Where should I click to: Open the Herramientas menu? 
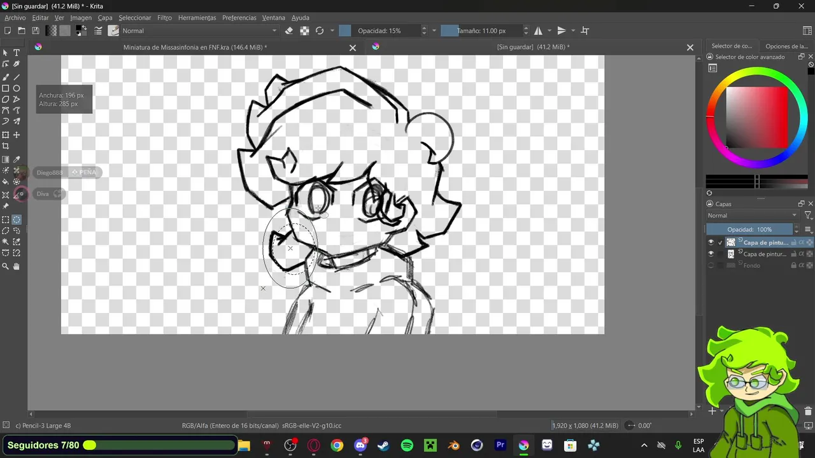[x=197, y=18]
